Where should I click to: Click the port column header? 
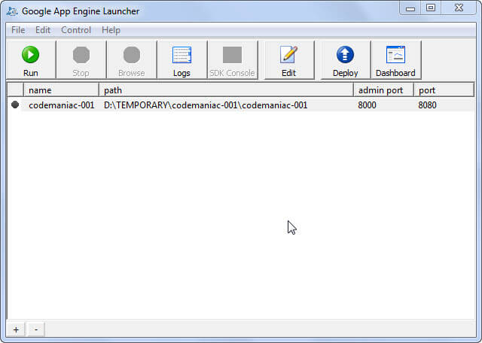pyautogui.click(x=444, y=90)
